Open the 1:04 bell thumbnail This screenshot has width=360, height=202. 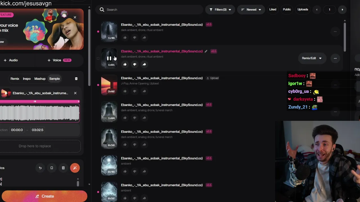(109, 112)
